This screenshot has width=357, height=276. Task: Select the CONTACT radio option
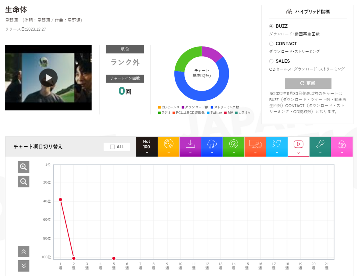point(271,44)
